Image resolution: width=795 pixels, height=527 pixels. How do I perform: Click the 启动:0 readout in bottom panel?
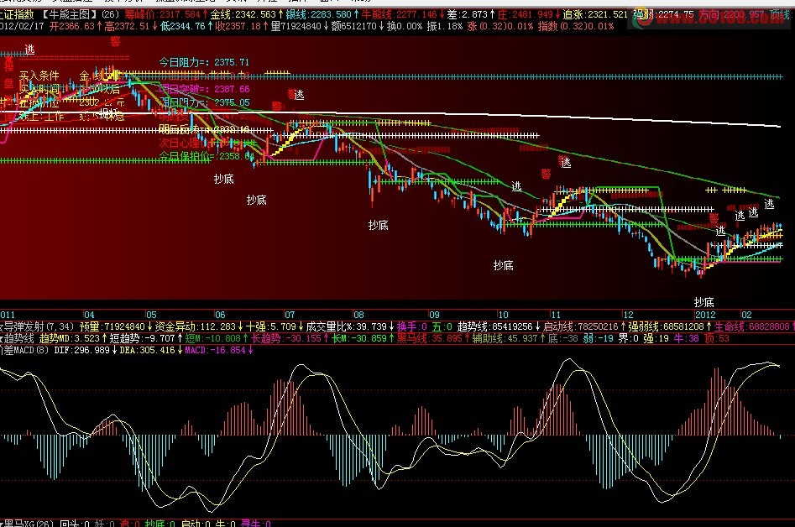[196, 523]
